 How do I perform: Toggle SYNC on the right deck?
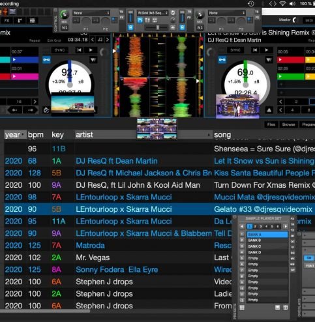click(235, 50)
